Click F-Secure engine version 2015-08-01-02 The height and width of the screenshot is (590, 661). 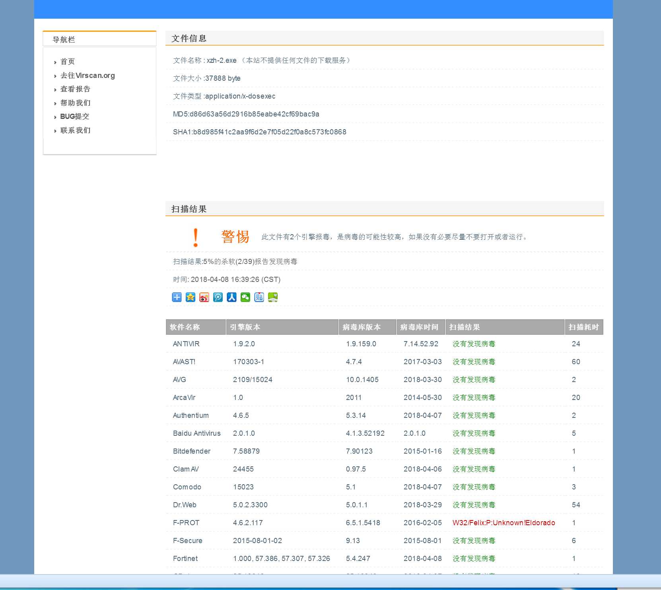pyautogui.click(x=257, y=541)
